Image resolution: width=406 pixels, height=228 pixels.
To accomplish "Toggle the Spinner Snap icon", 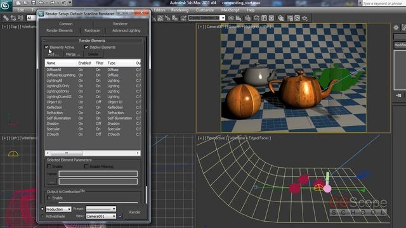I will 175,18.
